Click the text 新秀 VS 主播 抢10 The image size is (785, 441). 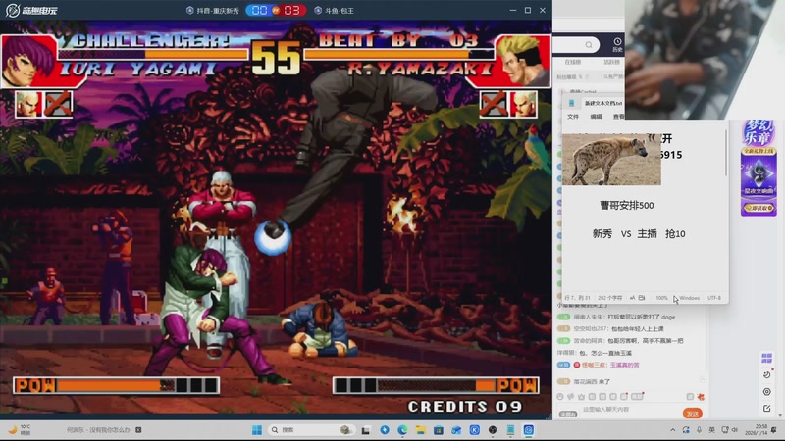point(639,233)
